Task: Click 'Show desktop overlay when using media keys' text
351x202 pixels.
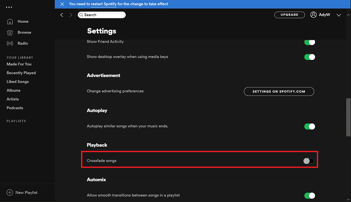Action: click(127, 57)
